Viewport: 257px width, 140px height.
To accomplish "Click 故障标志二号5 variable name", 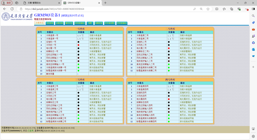I will point(143,52).
